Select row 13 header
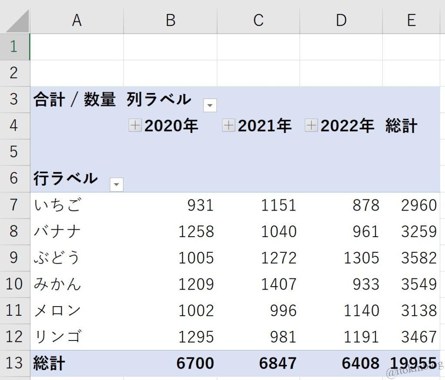This screenshot has width=445, height=380. [14, 363]
